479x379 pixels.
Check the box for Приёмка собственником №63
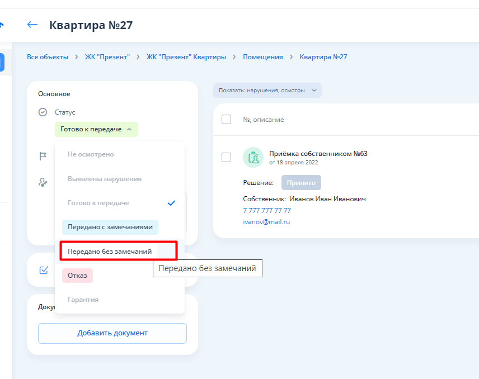click(x=227, y=158)
